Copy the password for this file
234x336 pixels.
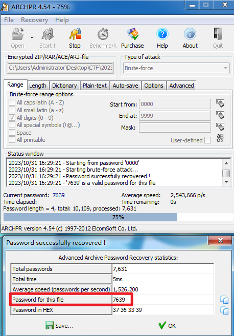[224, 300]
